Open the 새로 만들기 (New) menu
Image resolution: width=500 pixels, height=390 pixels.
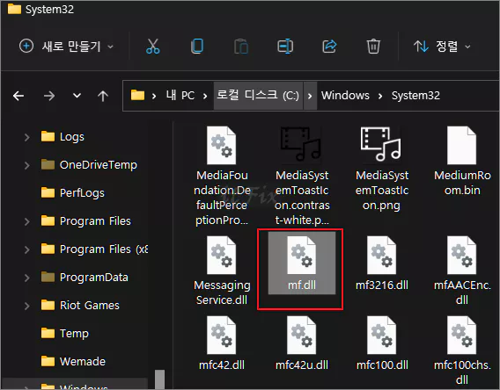tap(66, 47)
